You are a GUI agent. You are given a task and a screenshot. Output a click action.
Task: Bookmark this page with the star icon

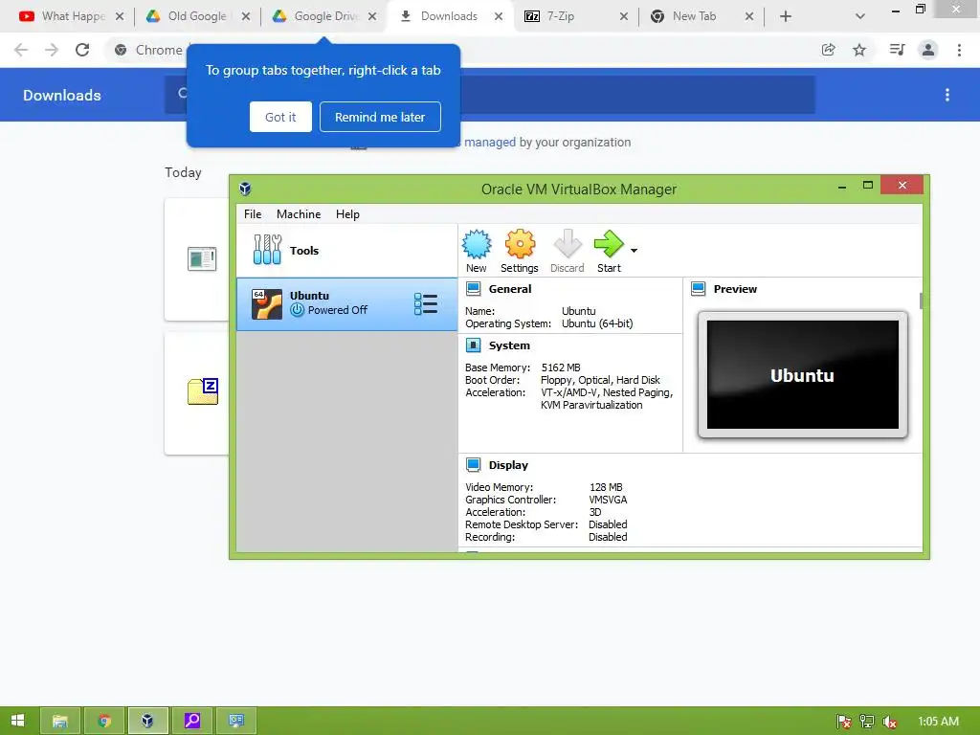(x=859, y=50)
